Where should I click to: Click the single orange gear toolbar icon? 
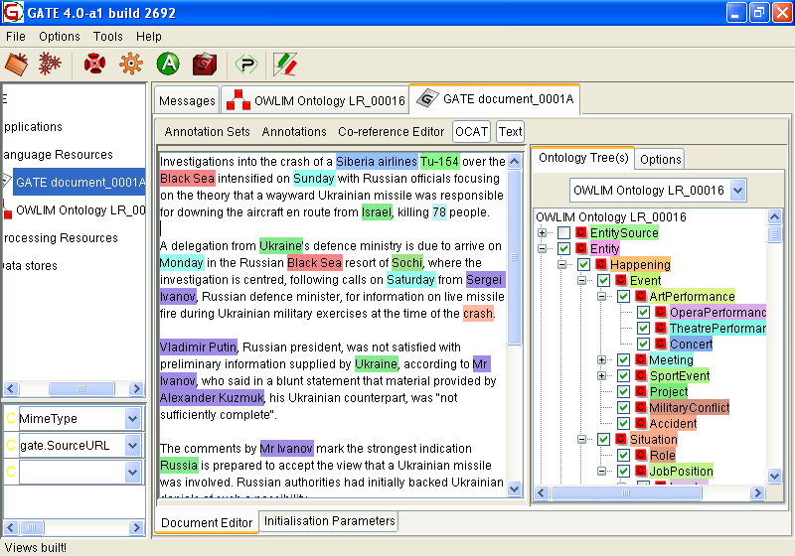pyautogui.click(x=130, y=65)
